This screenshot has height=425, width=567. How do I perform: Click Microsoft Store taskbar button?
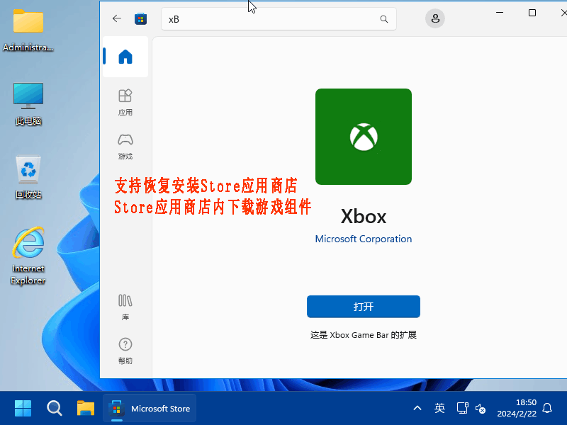(150, 409)
